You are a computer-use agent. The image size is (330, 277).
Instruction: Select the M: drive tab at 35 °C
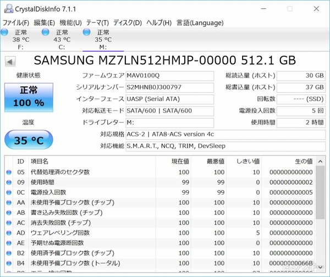click(x=103, y=40)
